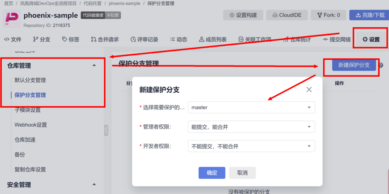The image size is (389, 194).
Task: Open 复制仓库设置 in the sidebar
Action: (x=30, y=169)
